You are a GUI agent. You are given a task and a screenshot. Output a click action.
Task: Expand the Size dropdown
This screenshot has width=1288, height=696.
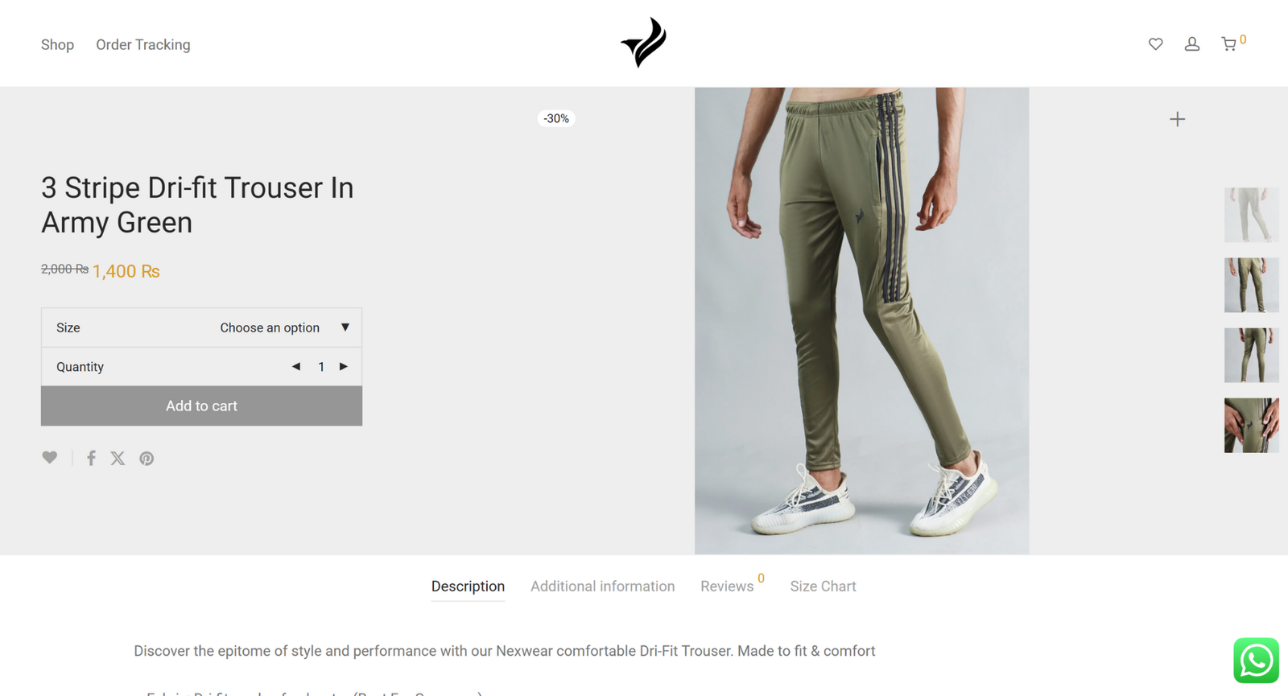click(x=201, y=327)
